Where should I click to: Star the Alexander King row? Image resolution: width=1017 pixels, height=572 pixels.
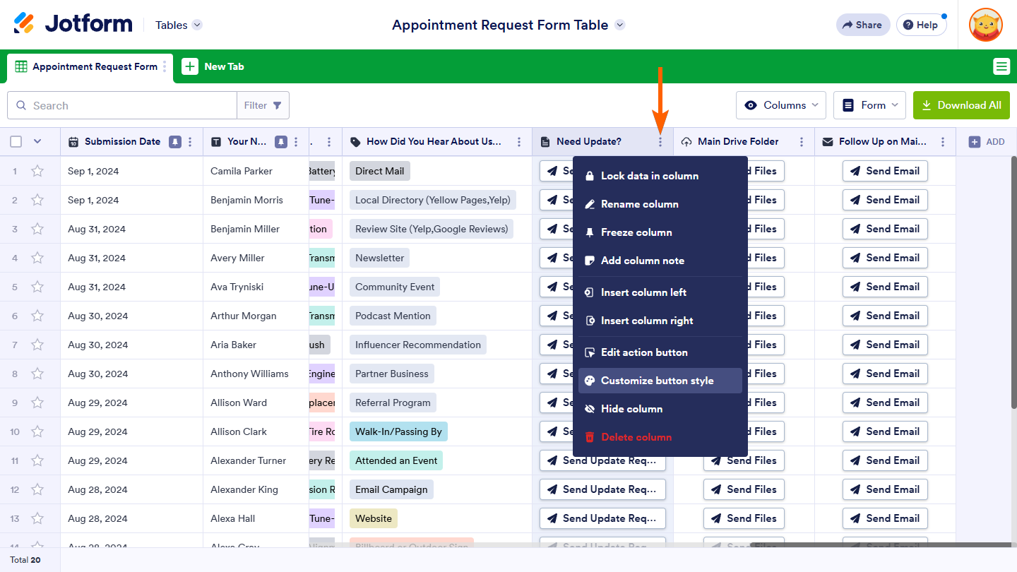(x=37, y=489)
